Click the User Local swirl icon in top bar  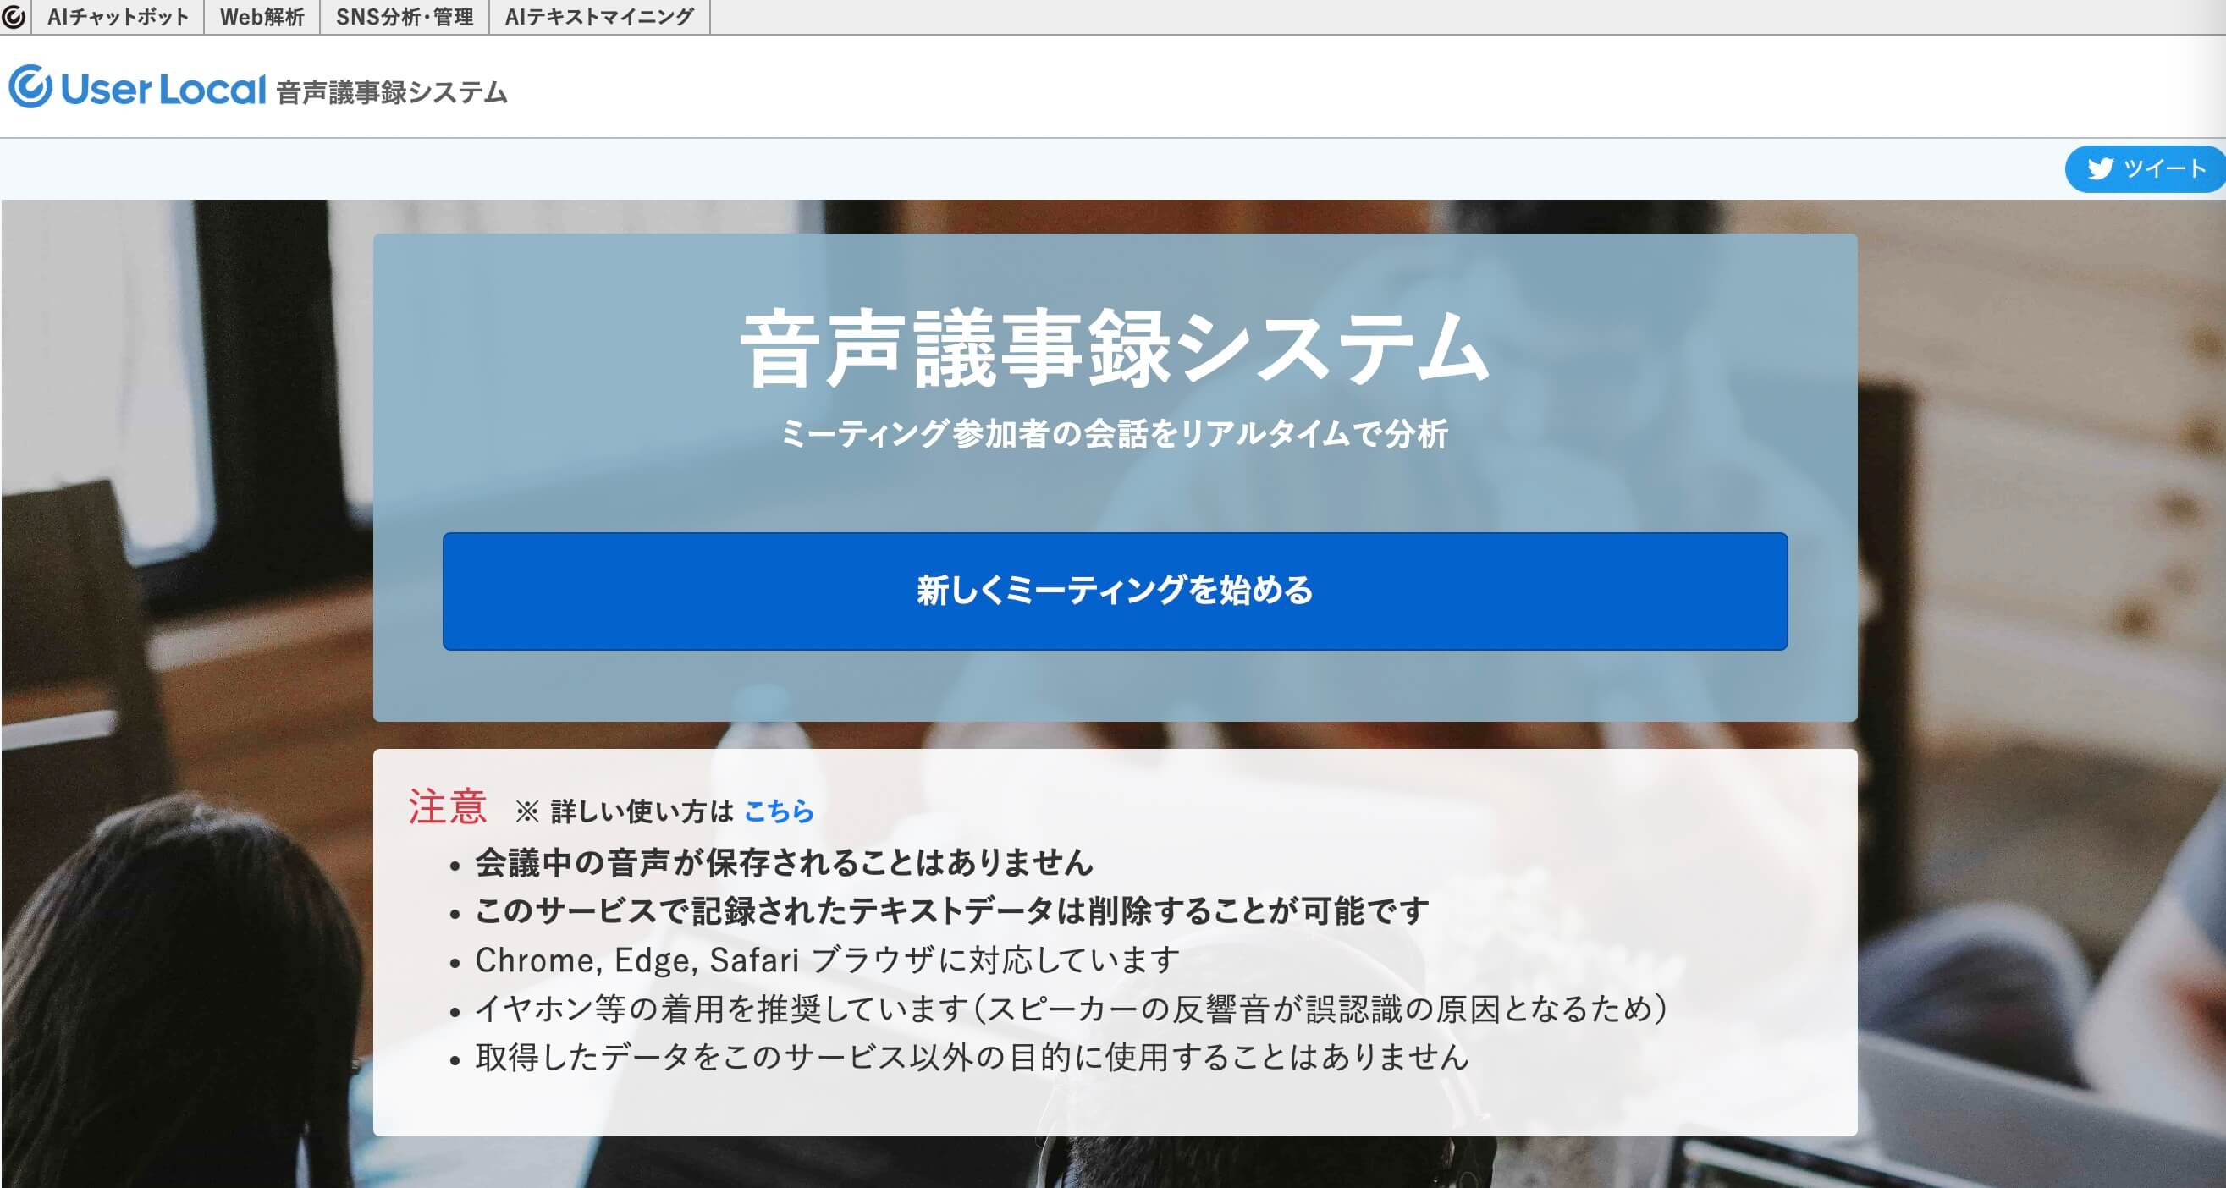[14, 16]
